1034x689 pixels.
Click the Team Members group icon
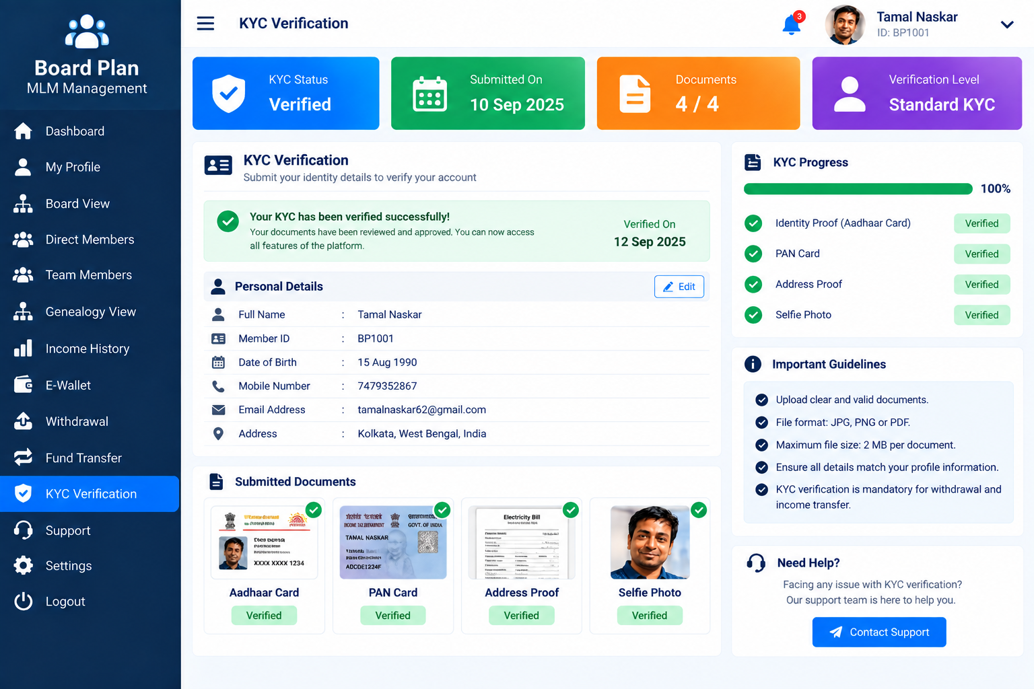pos(23,275)
